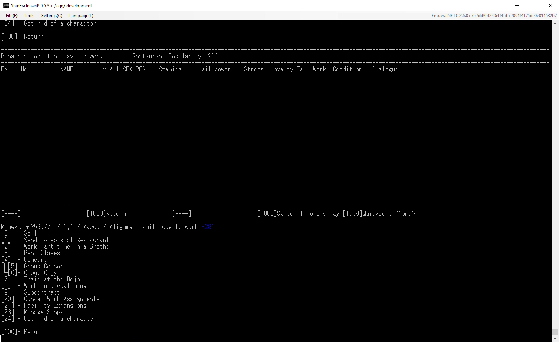559x342 pixels.
Task: Click the money amount ¥253,778
Action: point(39,227)
